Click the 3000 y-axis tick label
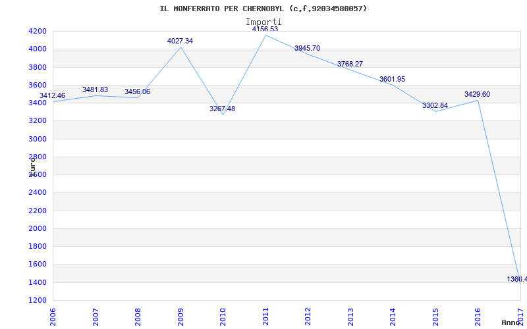This screenshot has height=329, width=527. click(x=38, y=139)
